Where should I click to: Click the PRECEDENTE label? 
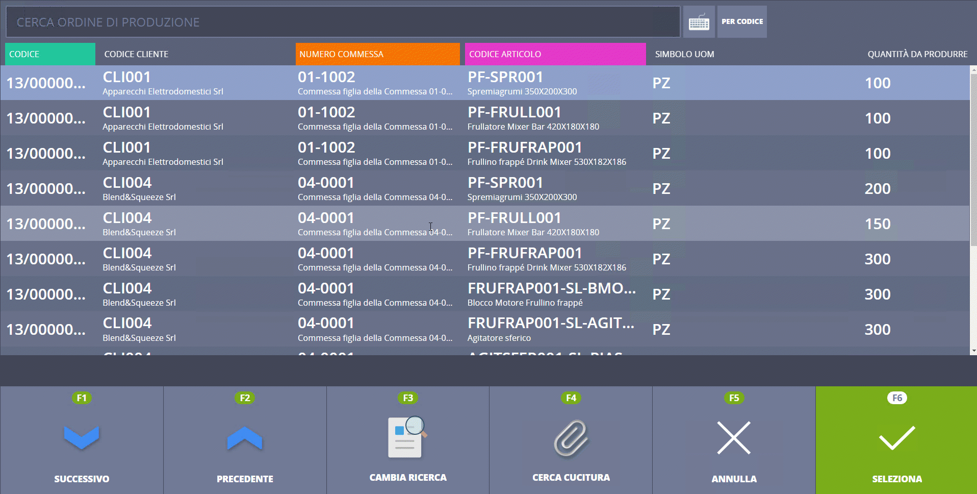click(x=245, y=479)
